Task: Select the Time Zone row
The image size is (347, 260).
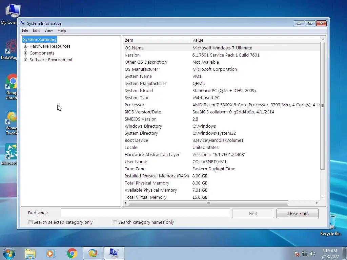Action: pos(221,169)
